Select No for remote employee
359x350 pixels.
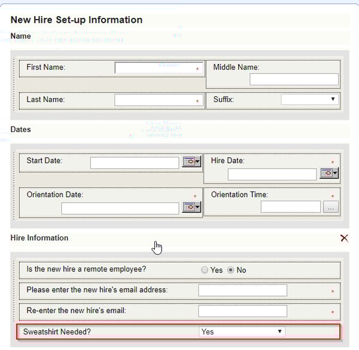click(230, 270)
